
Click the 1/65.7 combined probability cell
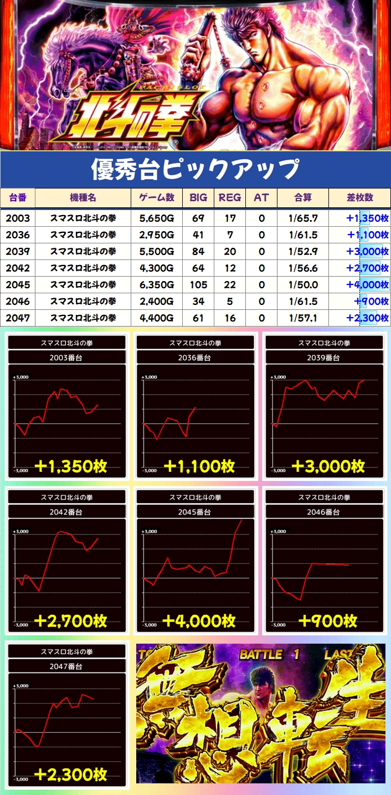tap(303, 218)
